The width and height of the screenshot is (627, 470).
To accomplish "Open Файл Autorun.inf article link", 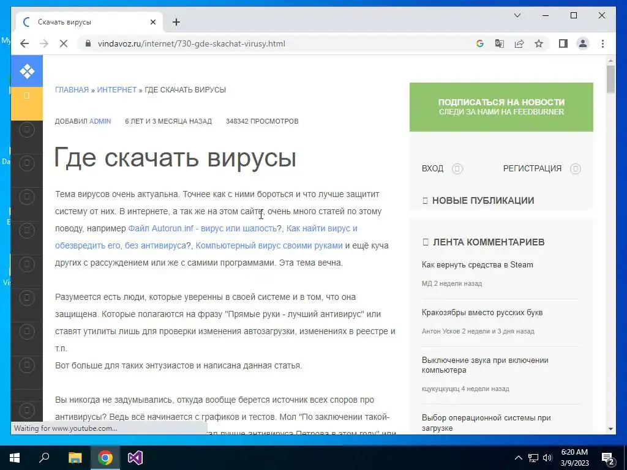I will pos(202,229).
